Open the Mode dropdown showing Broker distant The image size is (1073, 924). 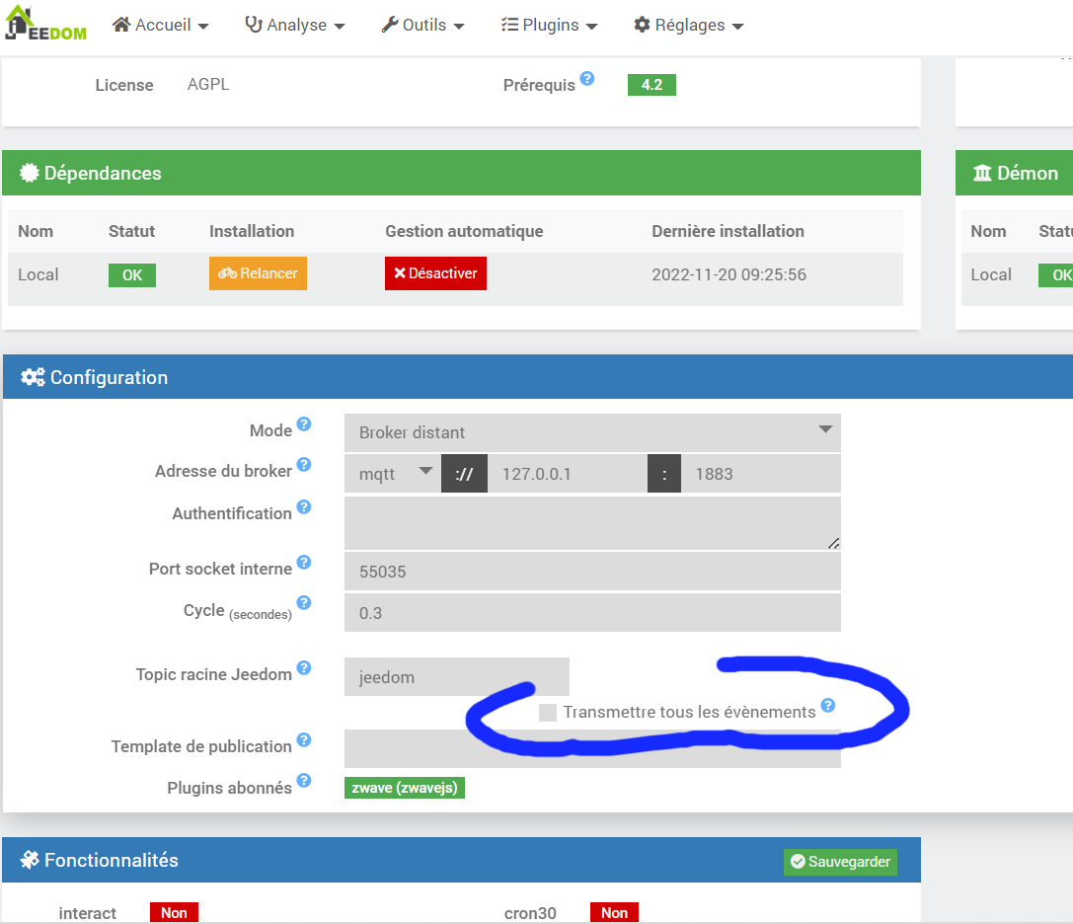pos(592,432)
